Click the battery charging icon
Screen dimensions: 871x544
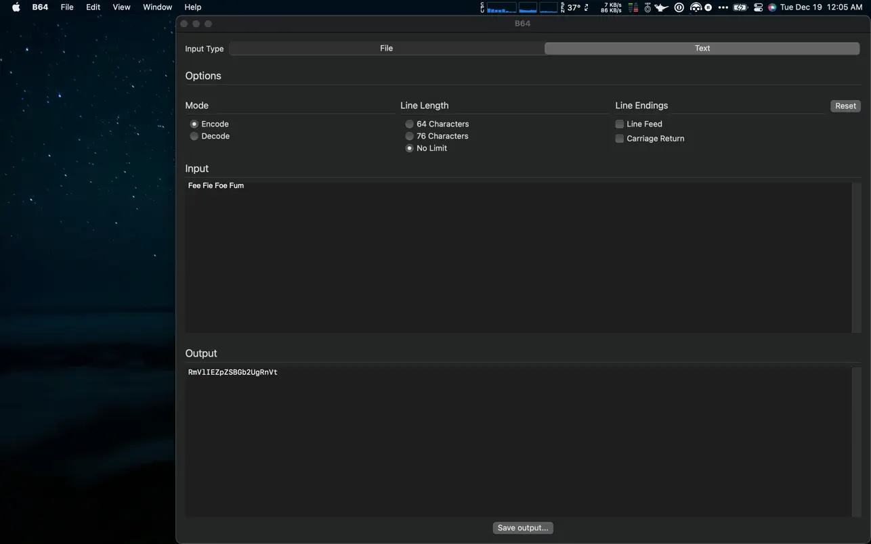pyautogui.click(x=740, y=7)
